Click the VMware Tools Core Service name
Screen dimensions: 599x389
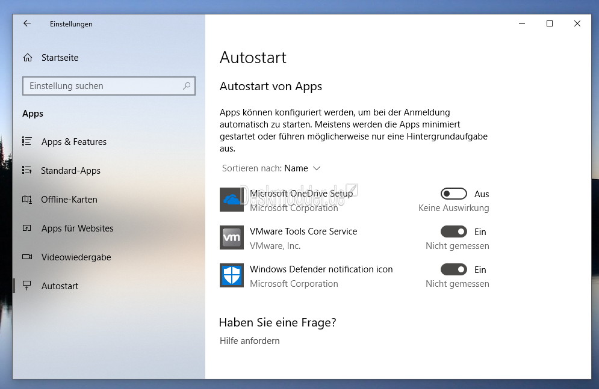click(303, 231)
